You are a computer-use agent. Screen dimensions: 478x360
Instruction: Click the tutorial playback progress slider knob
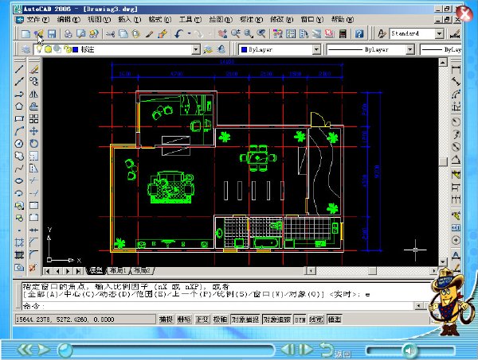coord(65,350)
